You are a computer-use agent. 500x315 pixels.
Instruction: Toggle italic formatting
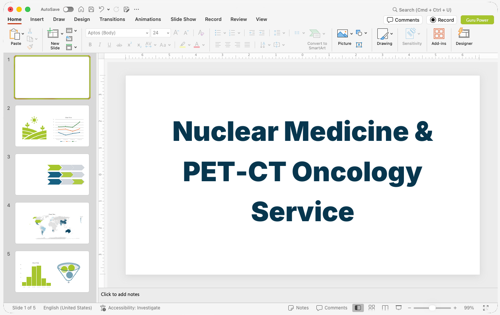coord(99,45)
